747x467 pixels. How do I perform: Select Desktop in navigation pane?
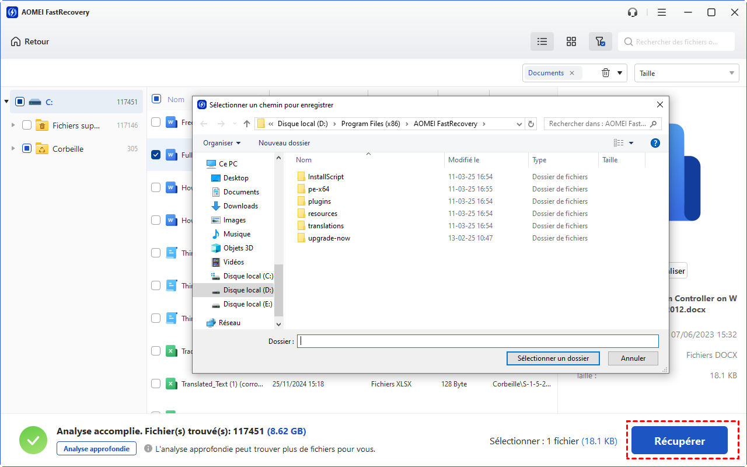click(236, 178)
